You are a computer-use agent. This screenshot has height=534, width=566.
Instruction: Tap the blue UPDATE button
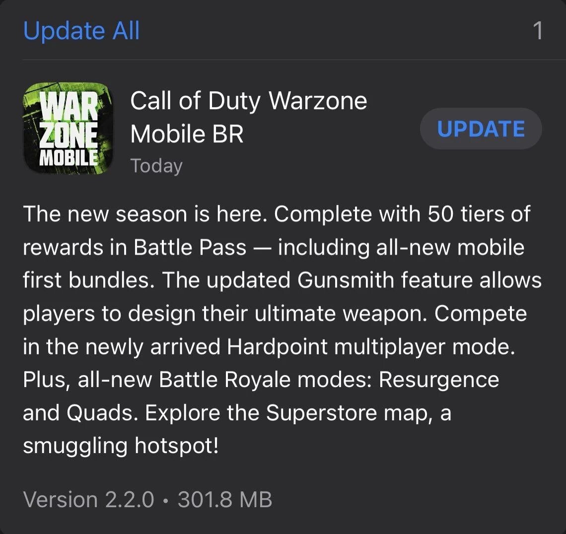(x=481, y=129)
